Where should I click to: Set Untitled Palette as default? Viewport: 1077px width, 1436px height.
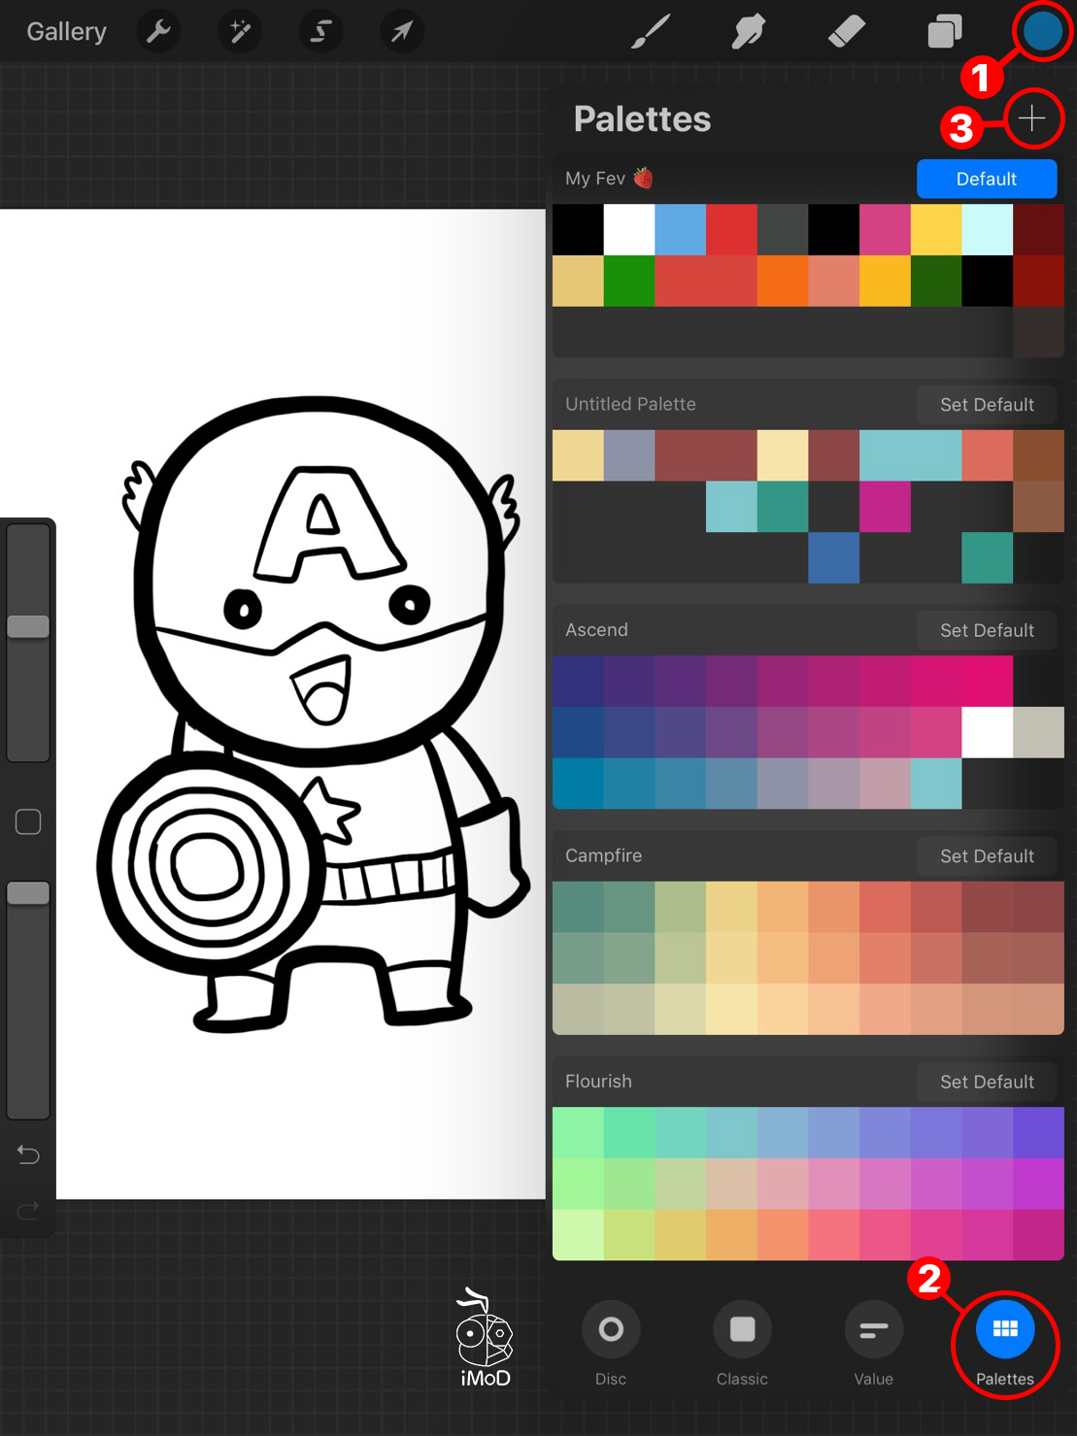[987, 405]
